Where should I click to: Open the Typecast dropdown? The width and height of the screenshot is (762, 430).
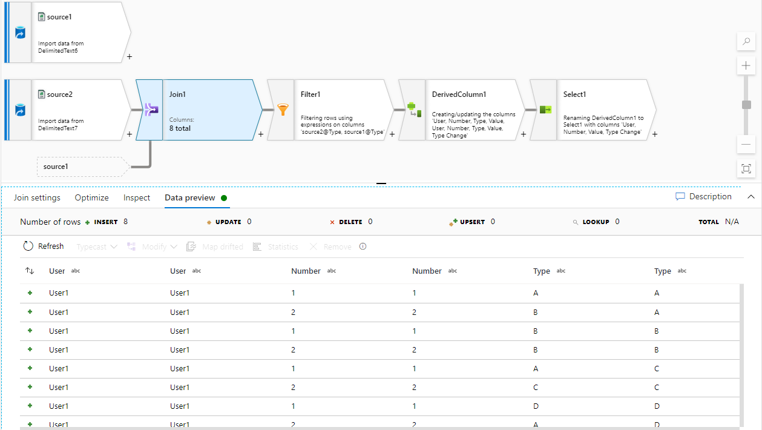pos(97,246)
